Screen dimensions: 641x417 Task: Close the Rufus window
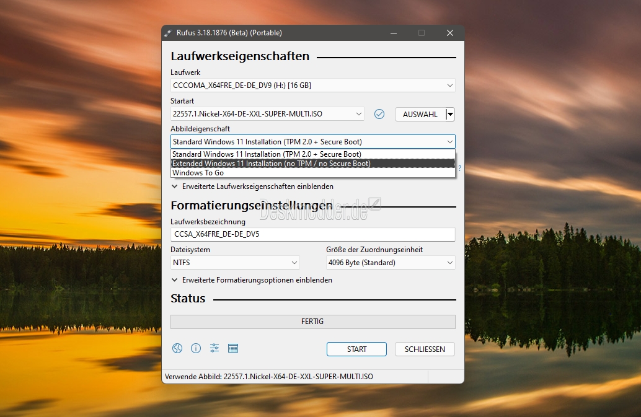coord(449,33)
